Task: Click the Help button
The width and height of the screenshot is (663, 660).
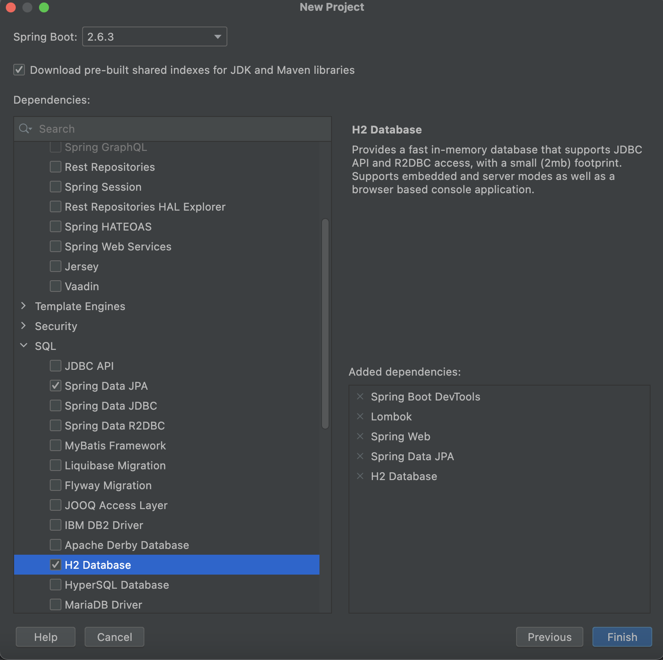Action: coord(46,637)
